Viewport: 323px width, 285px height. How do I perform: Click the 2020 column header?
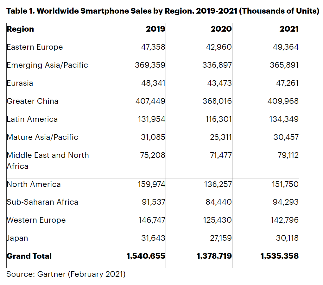coord(221,29)
